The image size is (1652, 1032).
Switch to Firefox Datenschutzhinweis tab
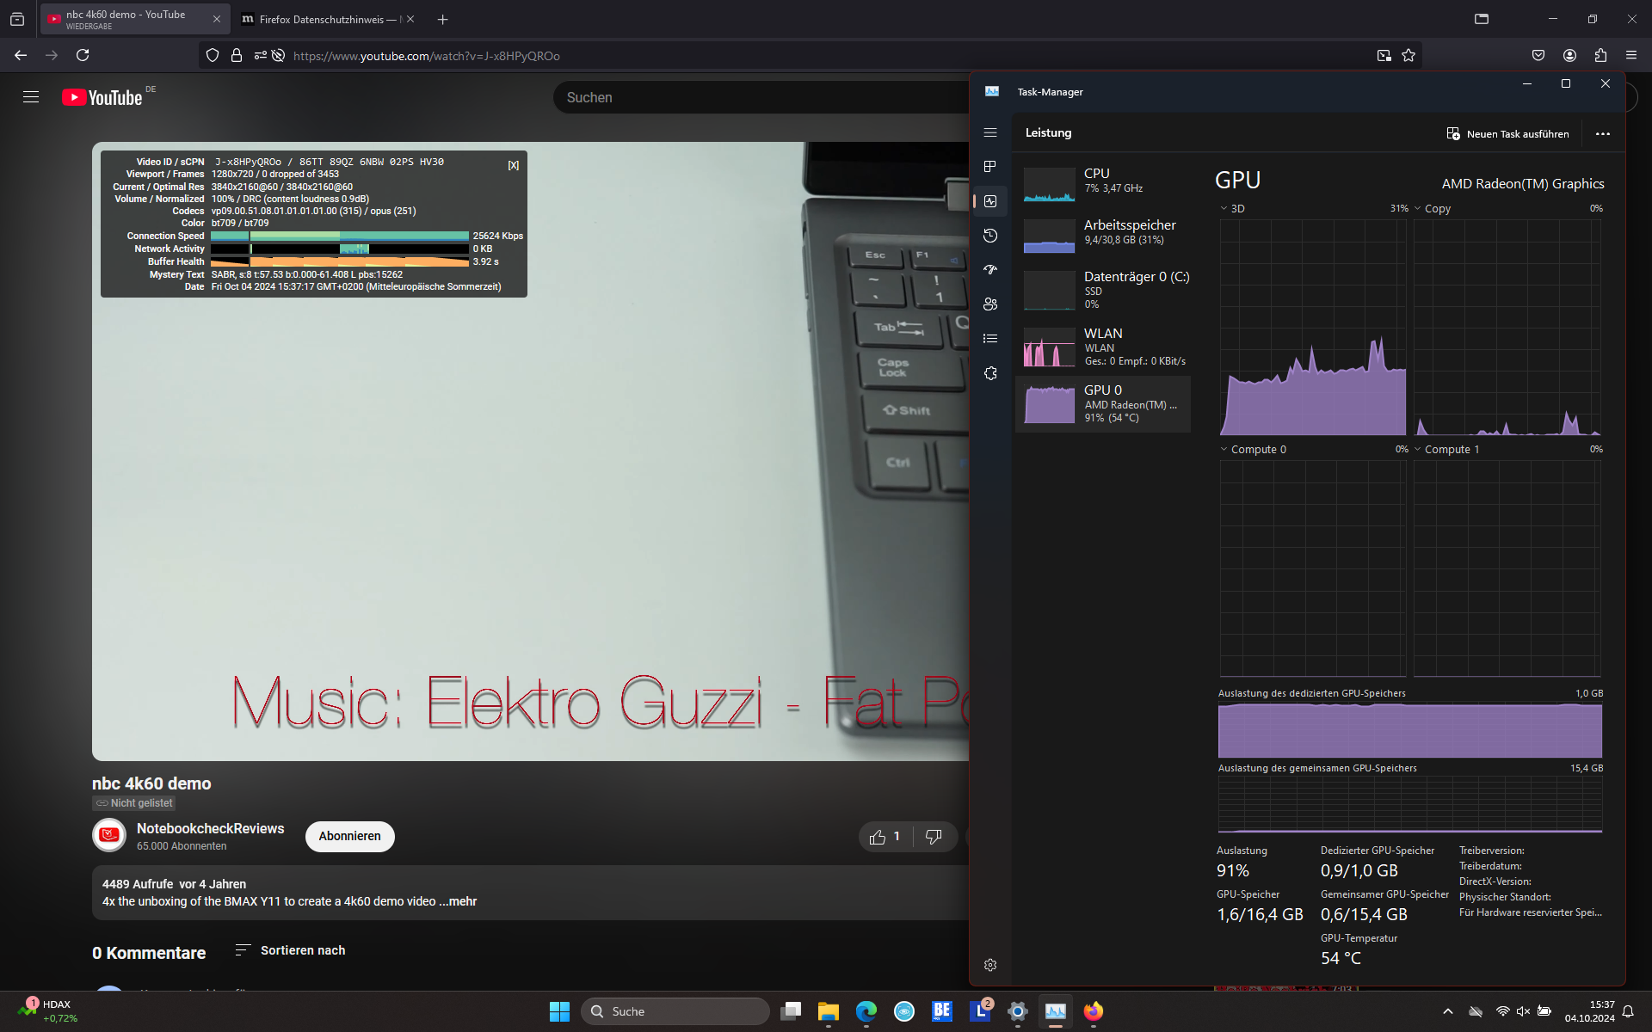pos(320,19)
